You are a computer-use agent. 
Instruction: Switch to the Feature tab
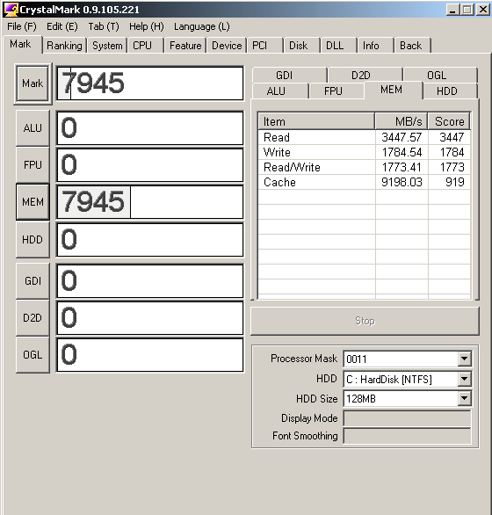[185, 46]
